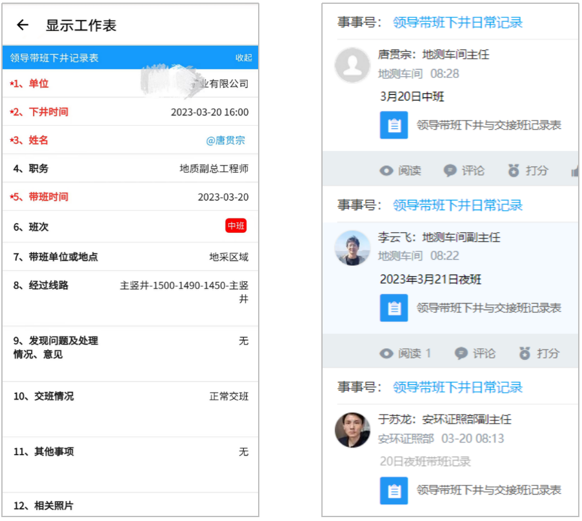This screenshot has width=582, height=521.
Task: Click the eye 阅读 1 icon under 李云飞's post
Action: coord(386,353)
